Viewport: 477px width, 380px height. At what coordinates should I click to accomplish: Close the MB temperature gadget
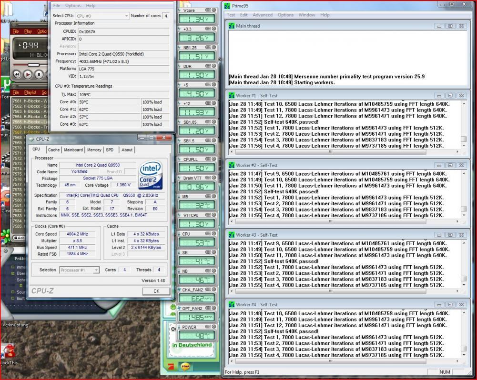pyautogui.click(x=214, y=196)
